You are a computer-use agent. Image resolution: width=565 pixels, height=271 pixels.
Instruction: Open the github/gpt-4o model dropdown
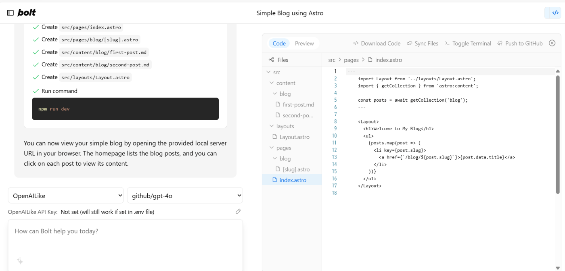[185, 196]
